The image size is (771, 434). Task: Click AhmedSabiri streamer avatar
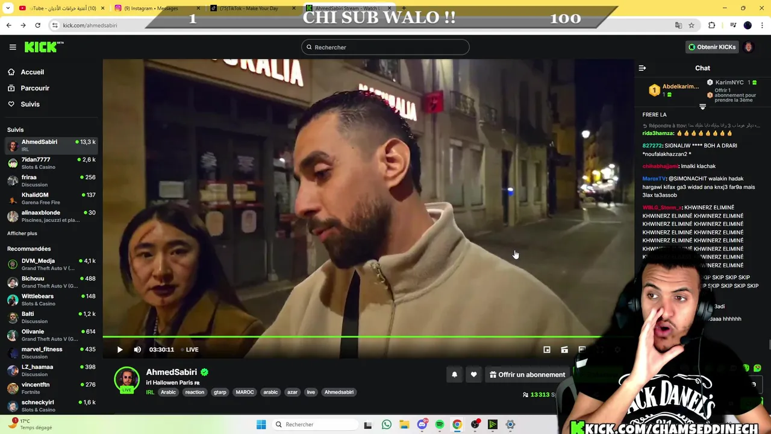[x=127, y=379]
